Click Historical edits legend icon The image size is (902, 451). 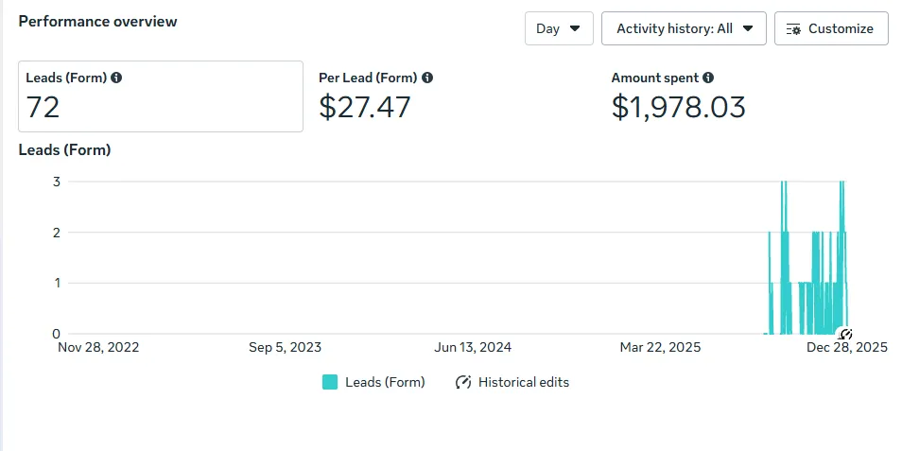pos(463,383)
